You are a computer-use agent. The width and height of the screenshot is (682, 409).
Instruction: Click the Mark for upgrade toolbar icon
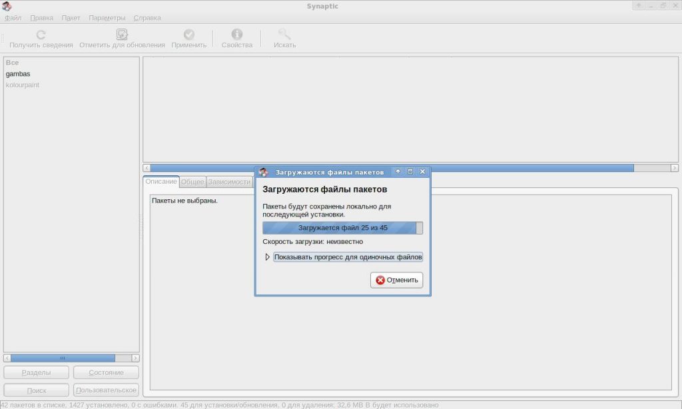coord(122,35)
